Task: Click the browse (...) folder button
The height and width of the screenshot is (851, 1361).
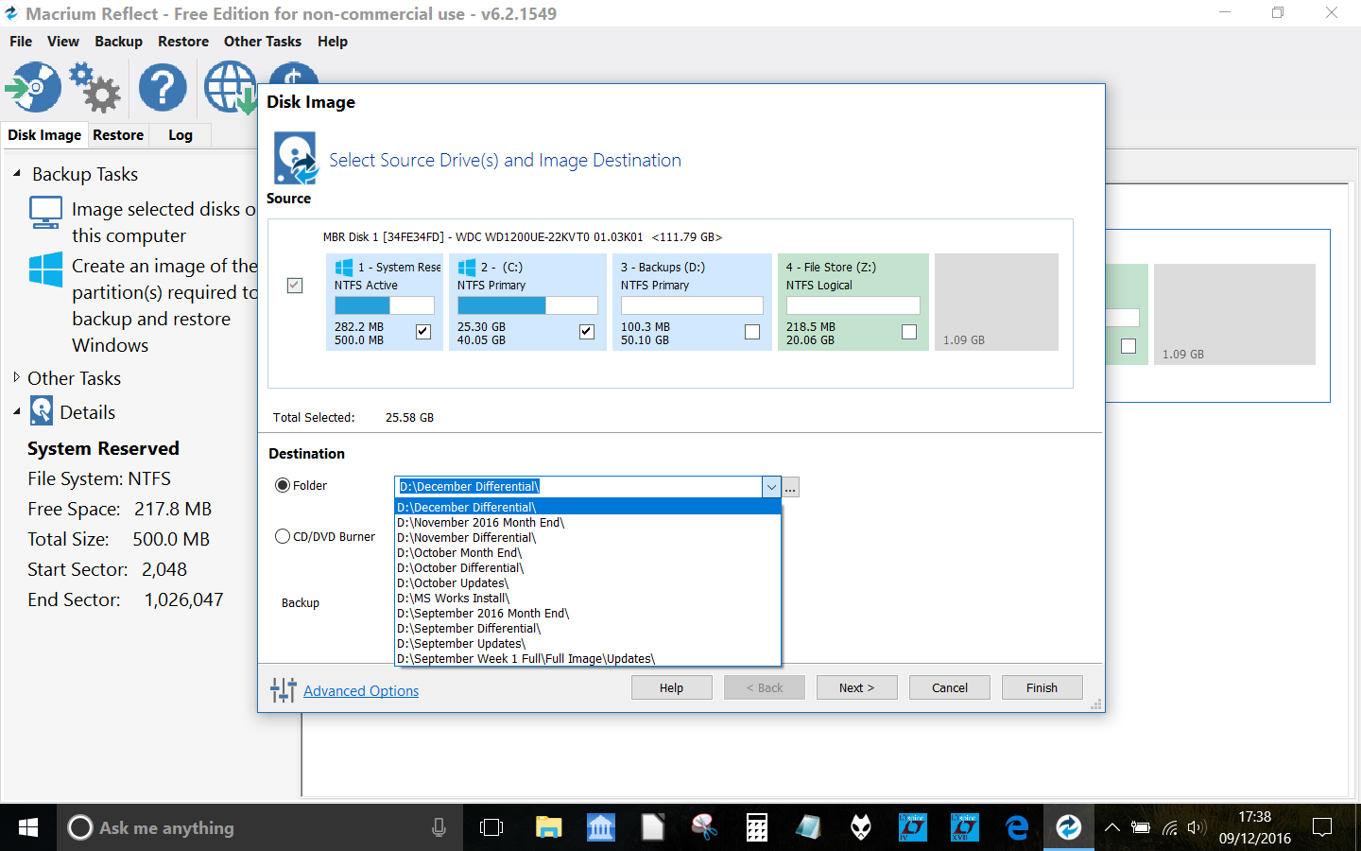Action: tap(791, 487)
